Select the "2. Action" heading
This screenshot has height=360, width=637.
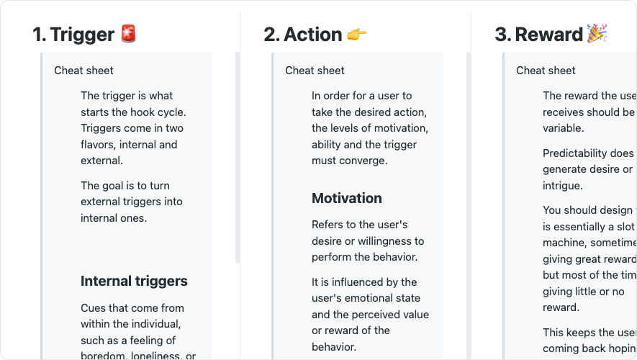302,35
